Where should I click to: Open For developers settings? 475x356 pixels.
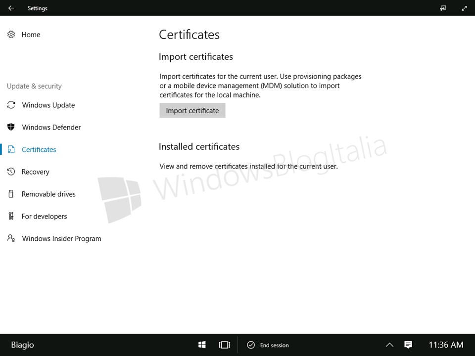click(45, 216)
